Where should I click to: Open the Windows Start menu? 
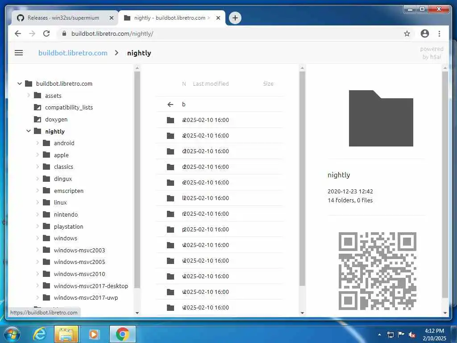11,334
